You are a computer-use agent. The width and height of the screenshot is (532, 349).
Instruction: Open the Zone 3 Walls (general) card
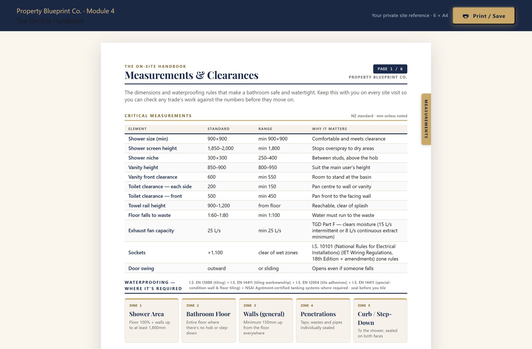[x=266, y=320]
